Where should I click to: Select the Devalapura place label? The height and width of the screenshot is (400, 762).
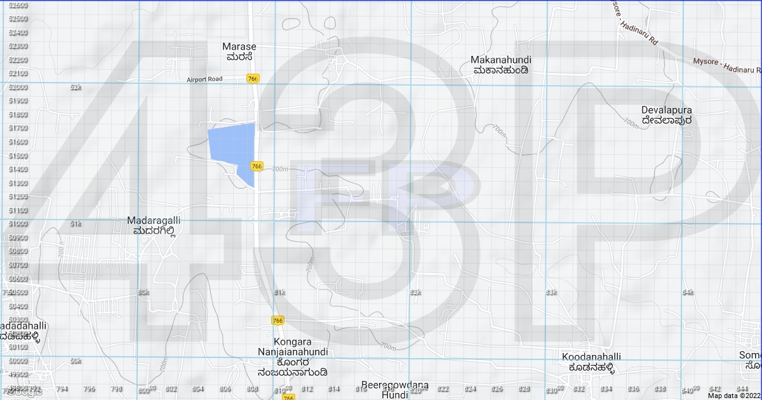click(x=666, y=114)
